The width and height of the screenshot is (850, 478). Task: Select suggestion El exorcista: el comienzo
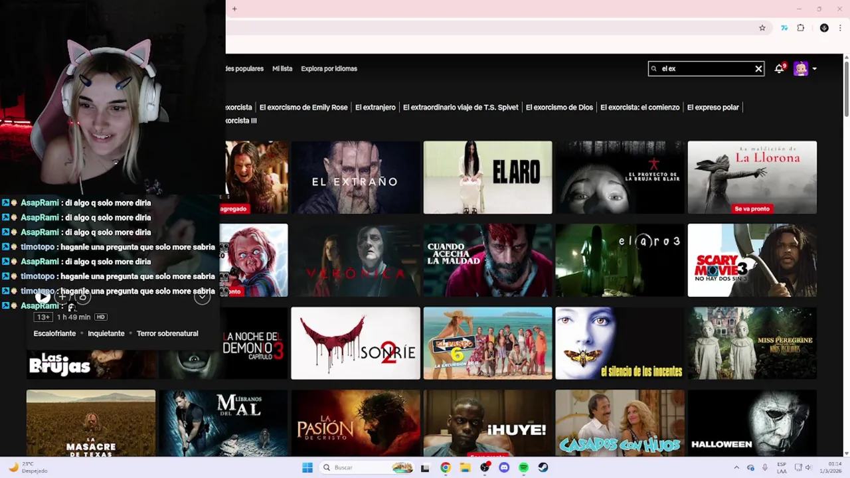639,107
